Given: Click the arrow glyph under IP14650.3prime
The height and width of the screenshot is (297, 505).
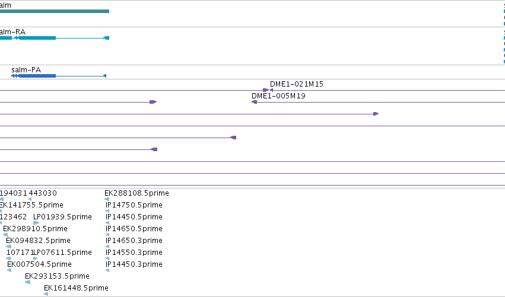Looking at the screenshot, I should [x=107, y=247].
